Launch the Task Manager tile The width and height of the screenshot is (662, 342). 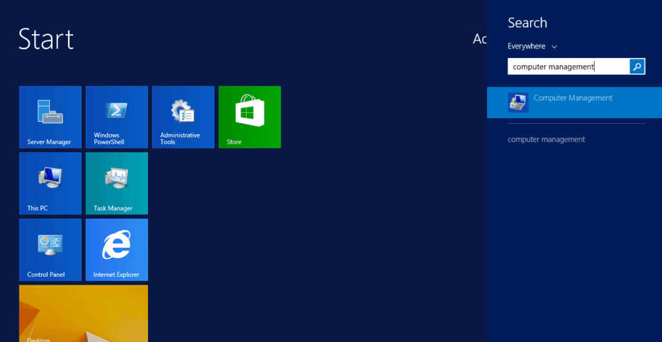click(117, 184)
